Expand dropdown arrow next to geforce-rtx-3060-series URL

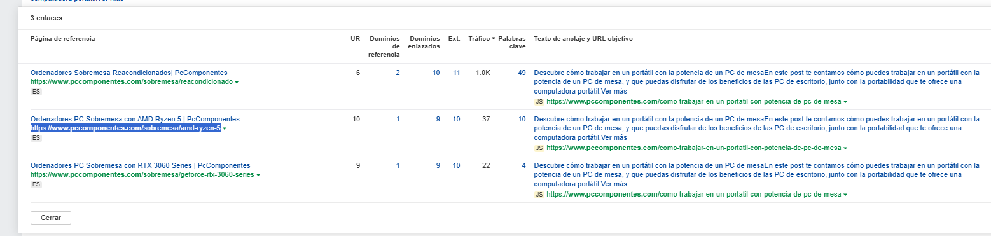(258, 175)
